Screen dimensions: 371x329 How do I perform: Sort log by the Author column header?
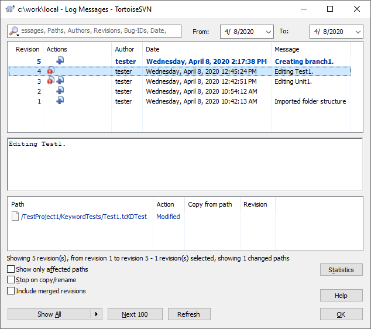125,49
